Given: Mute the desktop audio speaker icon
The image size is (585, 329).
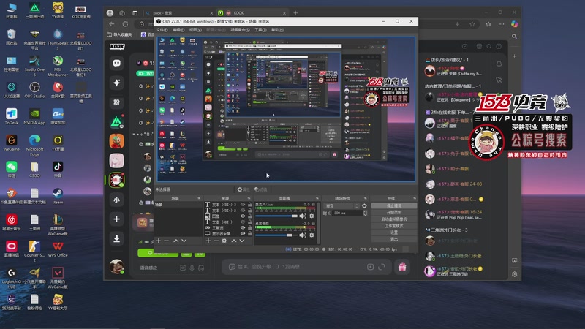Looking at the screenshot, I should click(x=303, y=235).
